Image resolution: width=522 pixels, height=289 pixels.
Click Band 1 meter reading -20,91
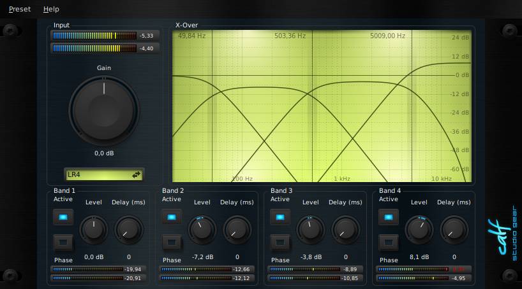tap(133, 278)
